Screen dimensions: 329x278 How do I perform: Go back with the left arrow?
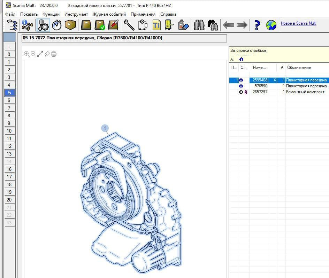[228, 25]
